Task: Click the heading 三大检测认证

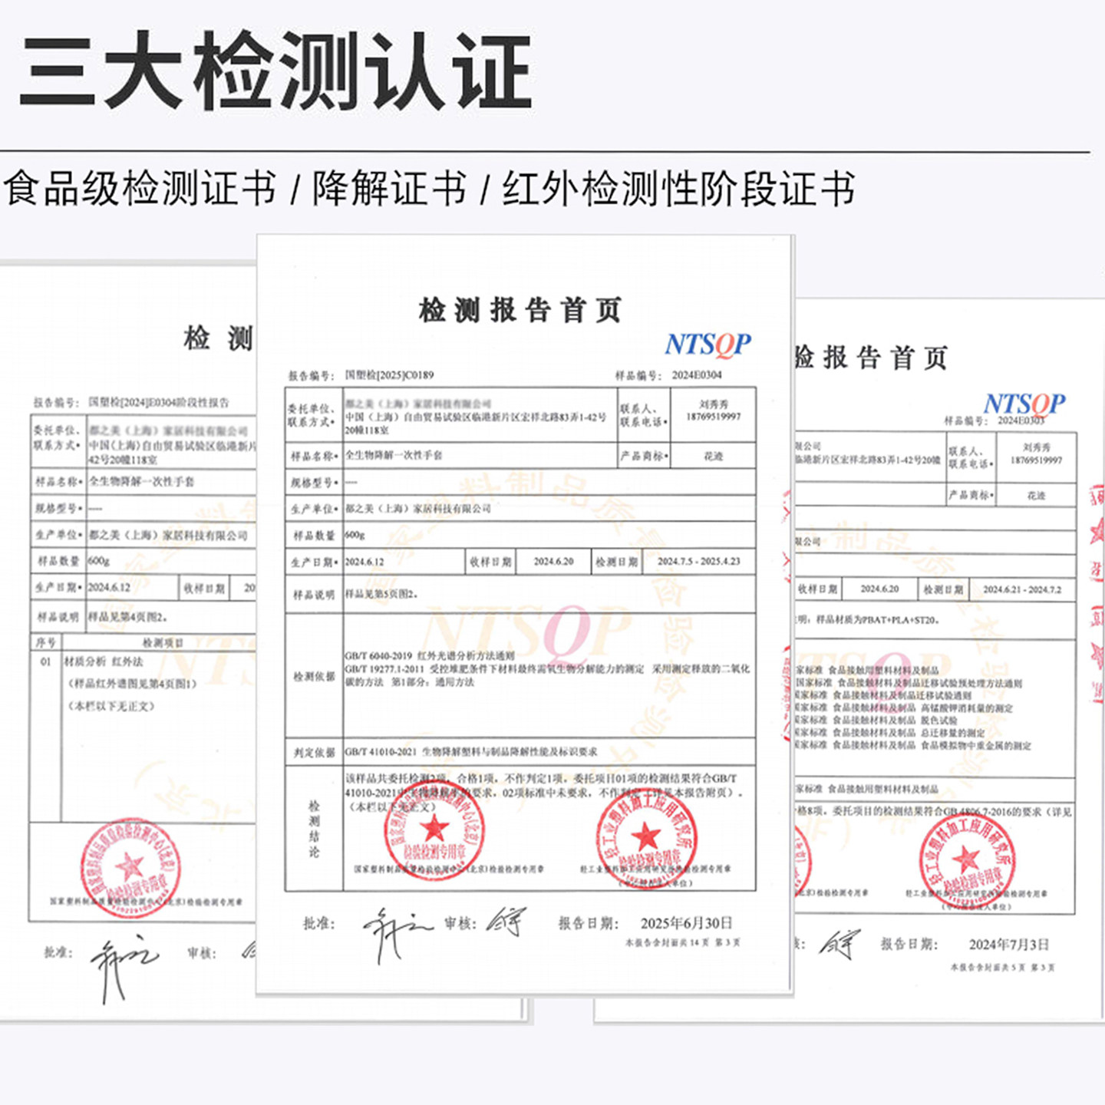Action: pos(276,72)
